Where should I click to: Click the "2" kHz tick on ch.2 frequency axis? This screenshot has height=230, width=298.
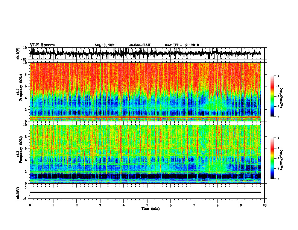pos(26,172)
